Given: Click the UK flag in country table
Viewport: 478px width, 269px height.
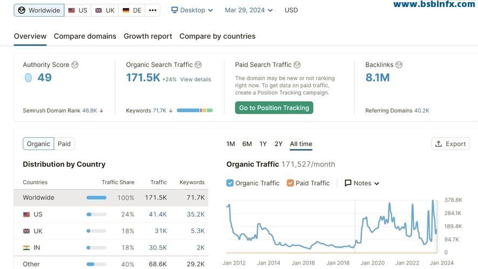Looking at the screenshot, I should tap(26, 231).
